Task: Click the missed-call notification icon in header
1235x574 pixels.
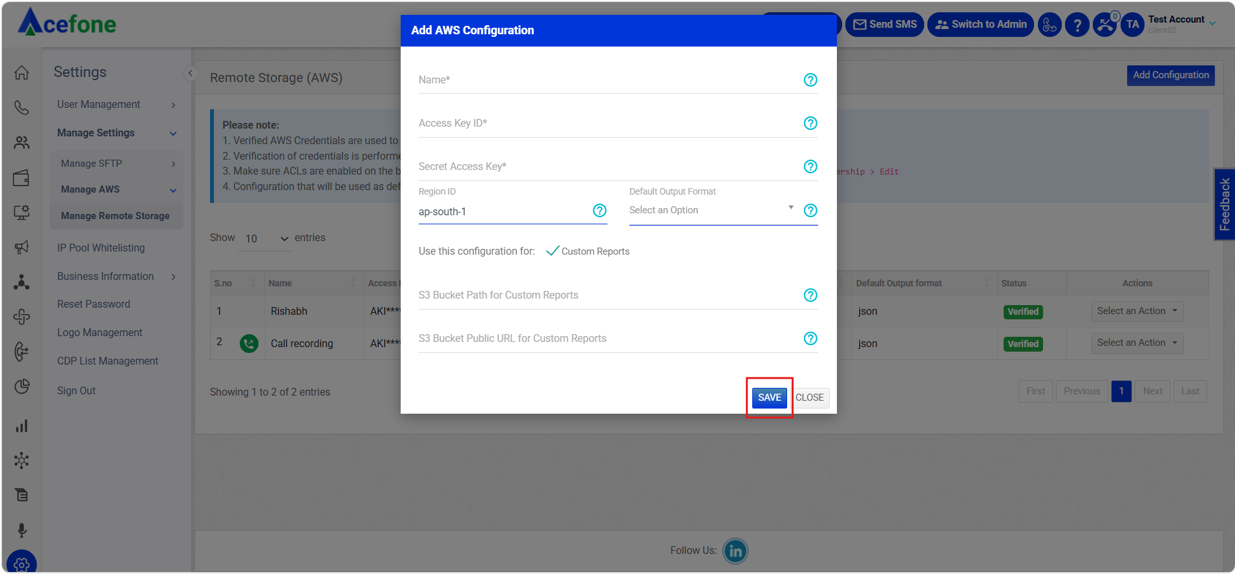Action: tap(1105, 25)
